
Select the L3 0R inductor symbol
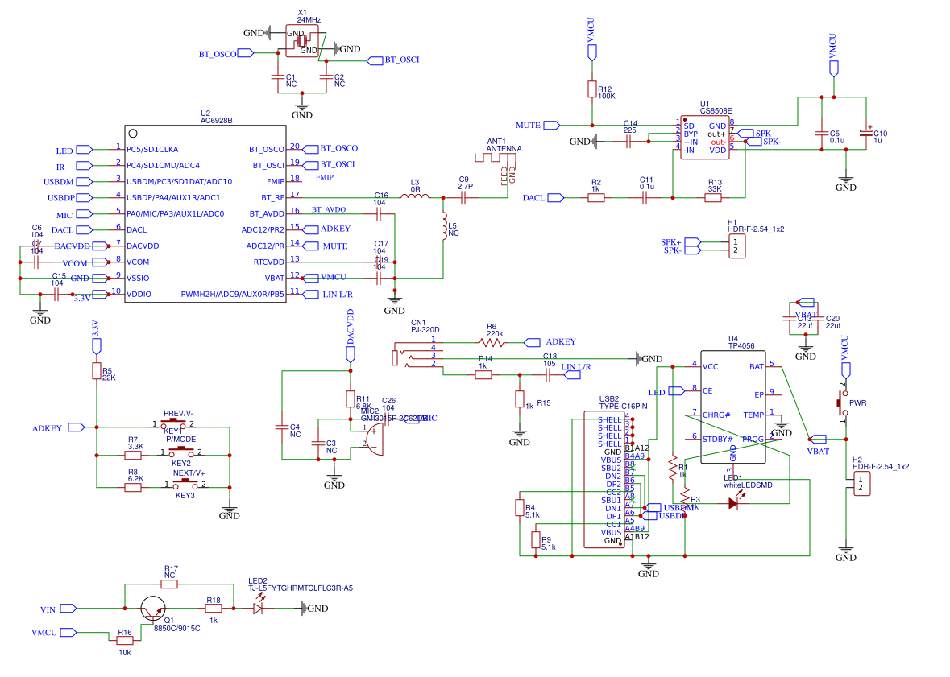pyautogui.click(x=415, y=196)
